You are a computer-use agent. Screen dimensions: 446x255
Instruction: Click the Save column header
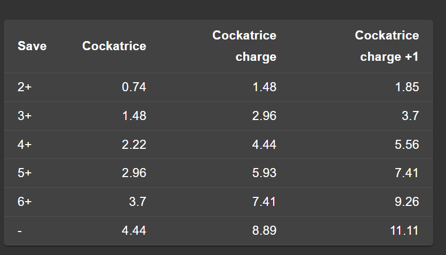point(32,46)
